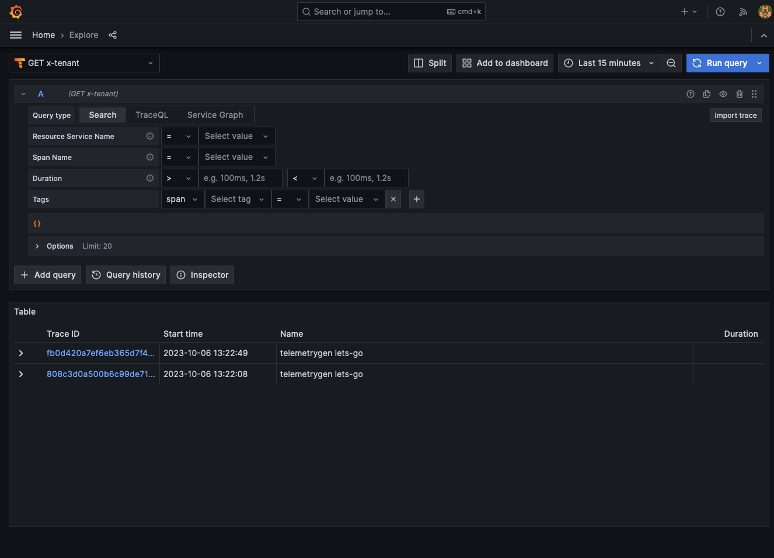This screenshot has height=558, width=774.
Task: Open the Resource Service Name value dropdown
Action: click(236, 136)
